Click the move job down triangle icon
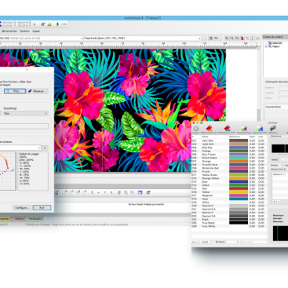This screenshot has width=288, height=288. click(105, 192)
